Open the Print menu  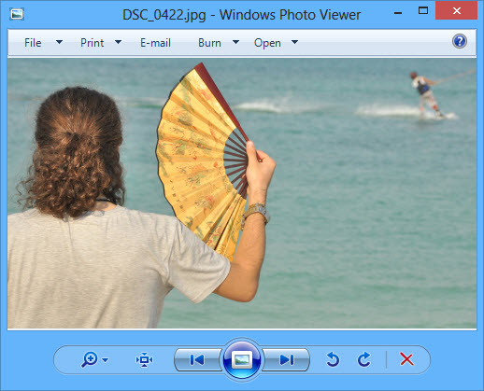click(92, 43)
